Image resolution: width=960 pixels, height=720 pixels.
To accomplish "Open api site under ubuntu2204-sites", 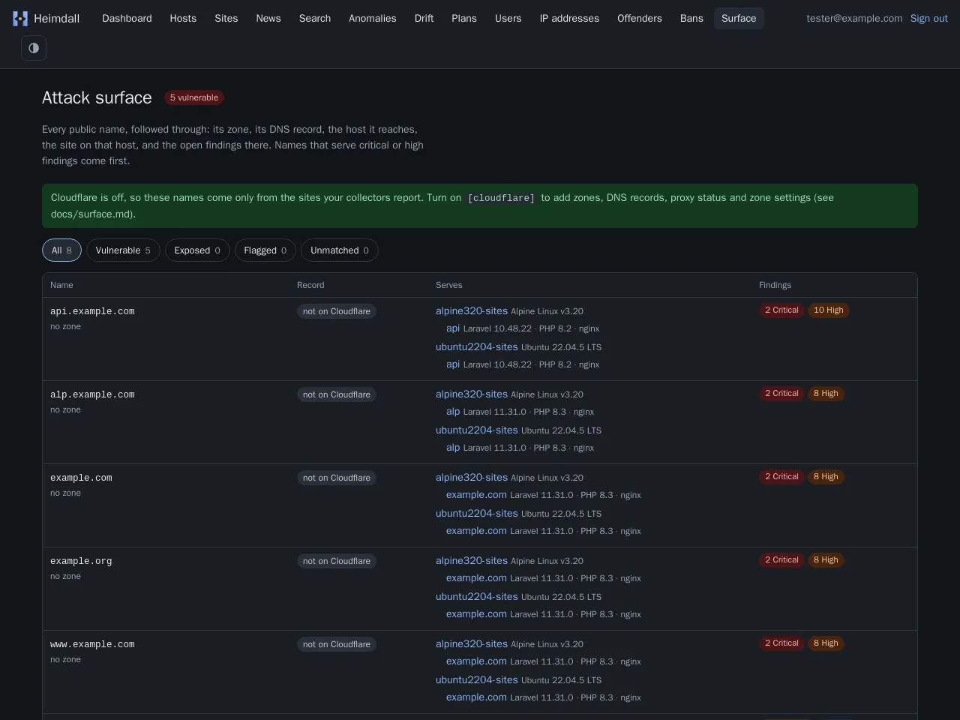I will pos(453,364).
